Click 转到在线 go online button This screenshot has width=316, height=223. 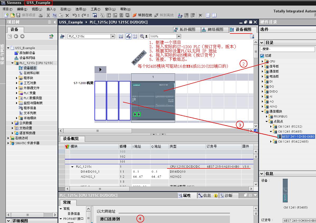142,15
